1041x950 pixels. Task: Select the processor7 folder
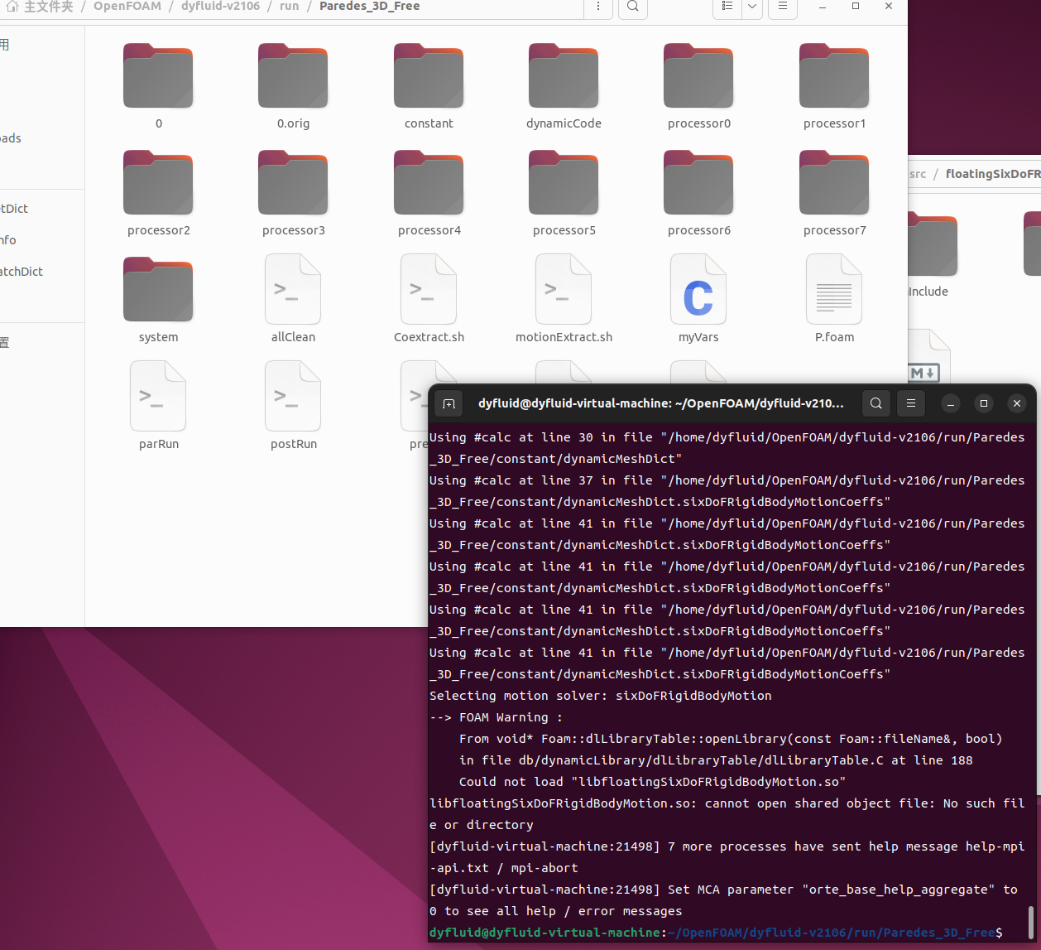[834, 183]
